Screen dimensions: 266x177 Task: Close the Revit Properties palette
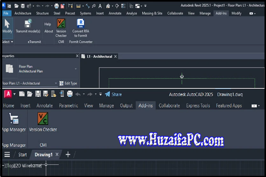tap(77, 56)
